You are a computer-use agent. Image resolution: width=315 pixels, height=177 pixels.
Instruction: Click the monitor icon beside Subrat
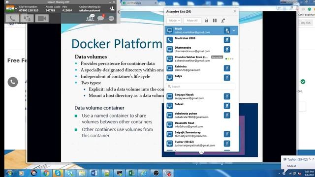click(169, 106)
